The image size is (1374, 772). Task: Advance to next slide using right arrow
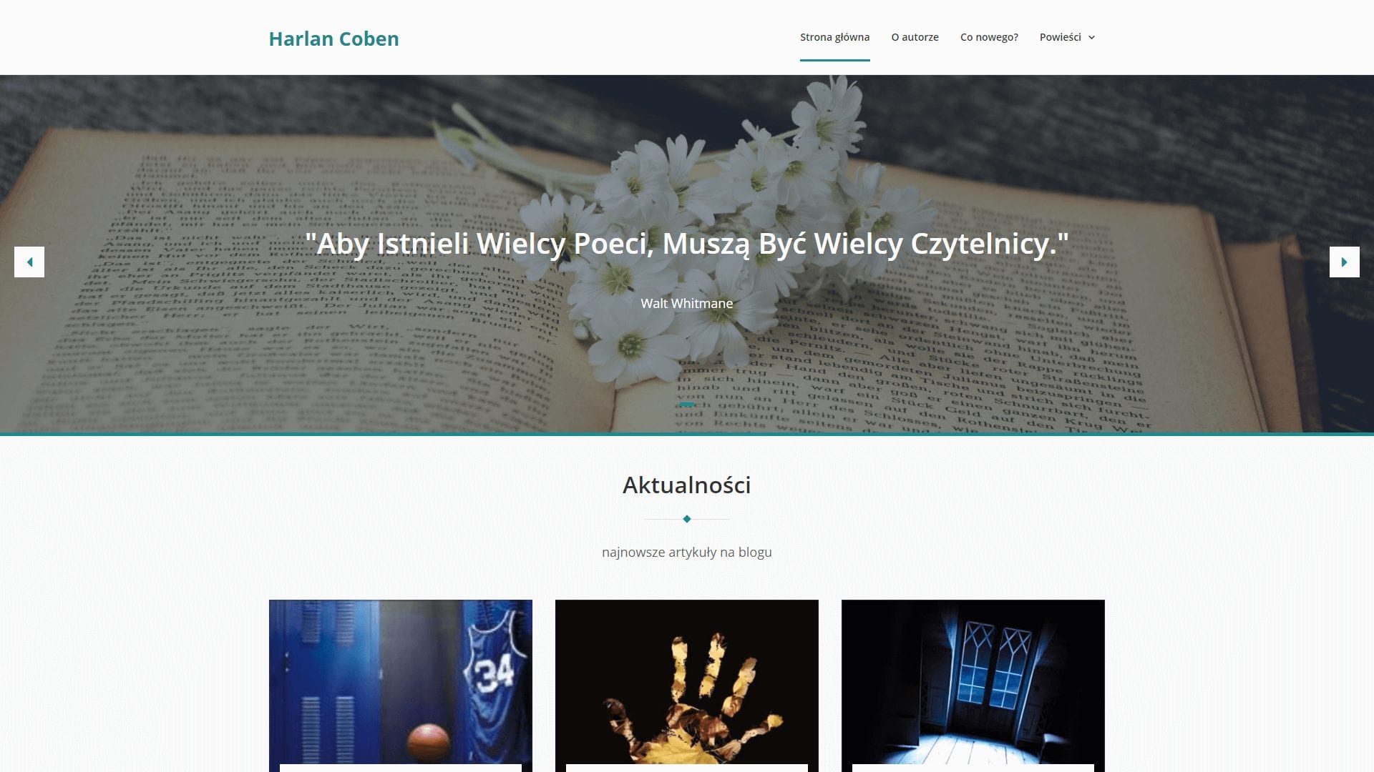1344,262
